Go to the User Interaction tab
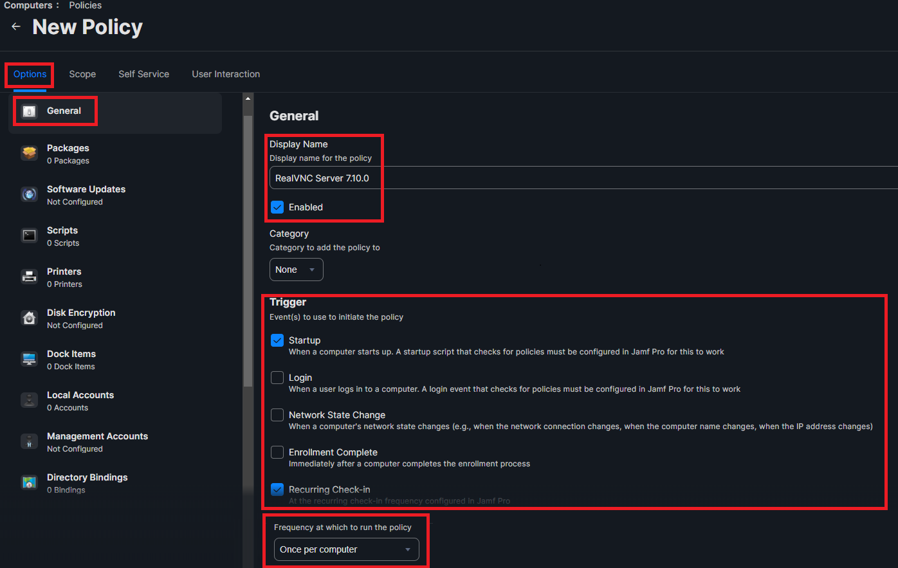This screenshot has width=898, height=568. point(226,74)
